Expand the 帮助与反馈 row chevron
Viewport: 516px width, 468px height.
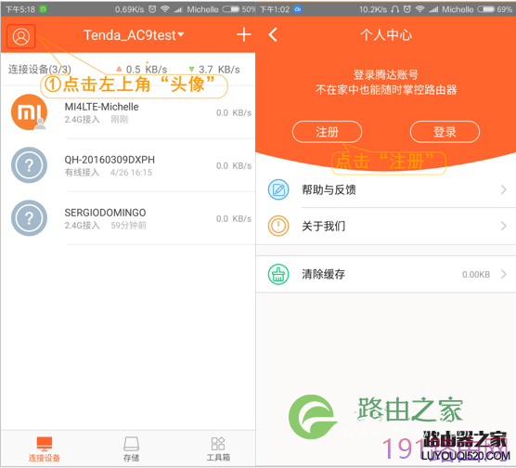point(504,189)
